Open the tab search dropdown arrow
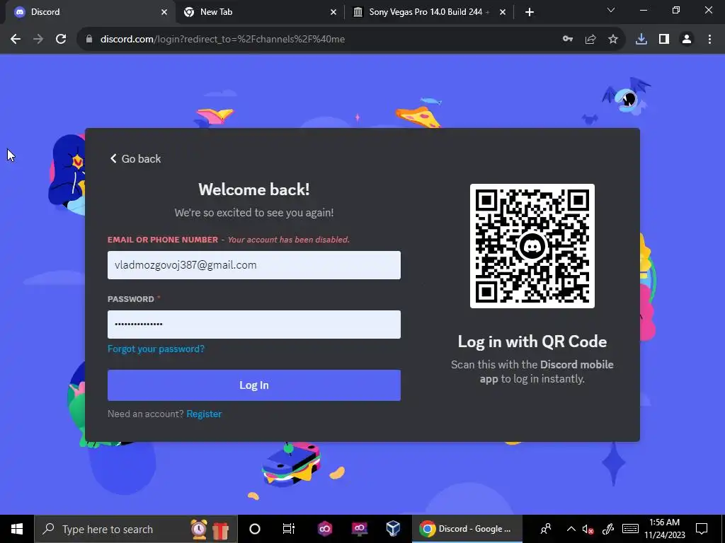Image resolution: width=725 pixels, height=543 pixels. coord(611,10)
